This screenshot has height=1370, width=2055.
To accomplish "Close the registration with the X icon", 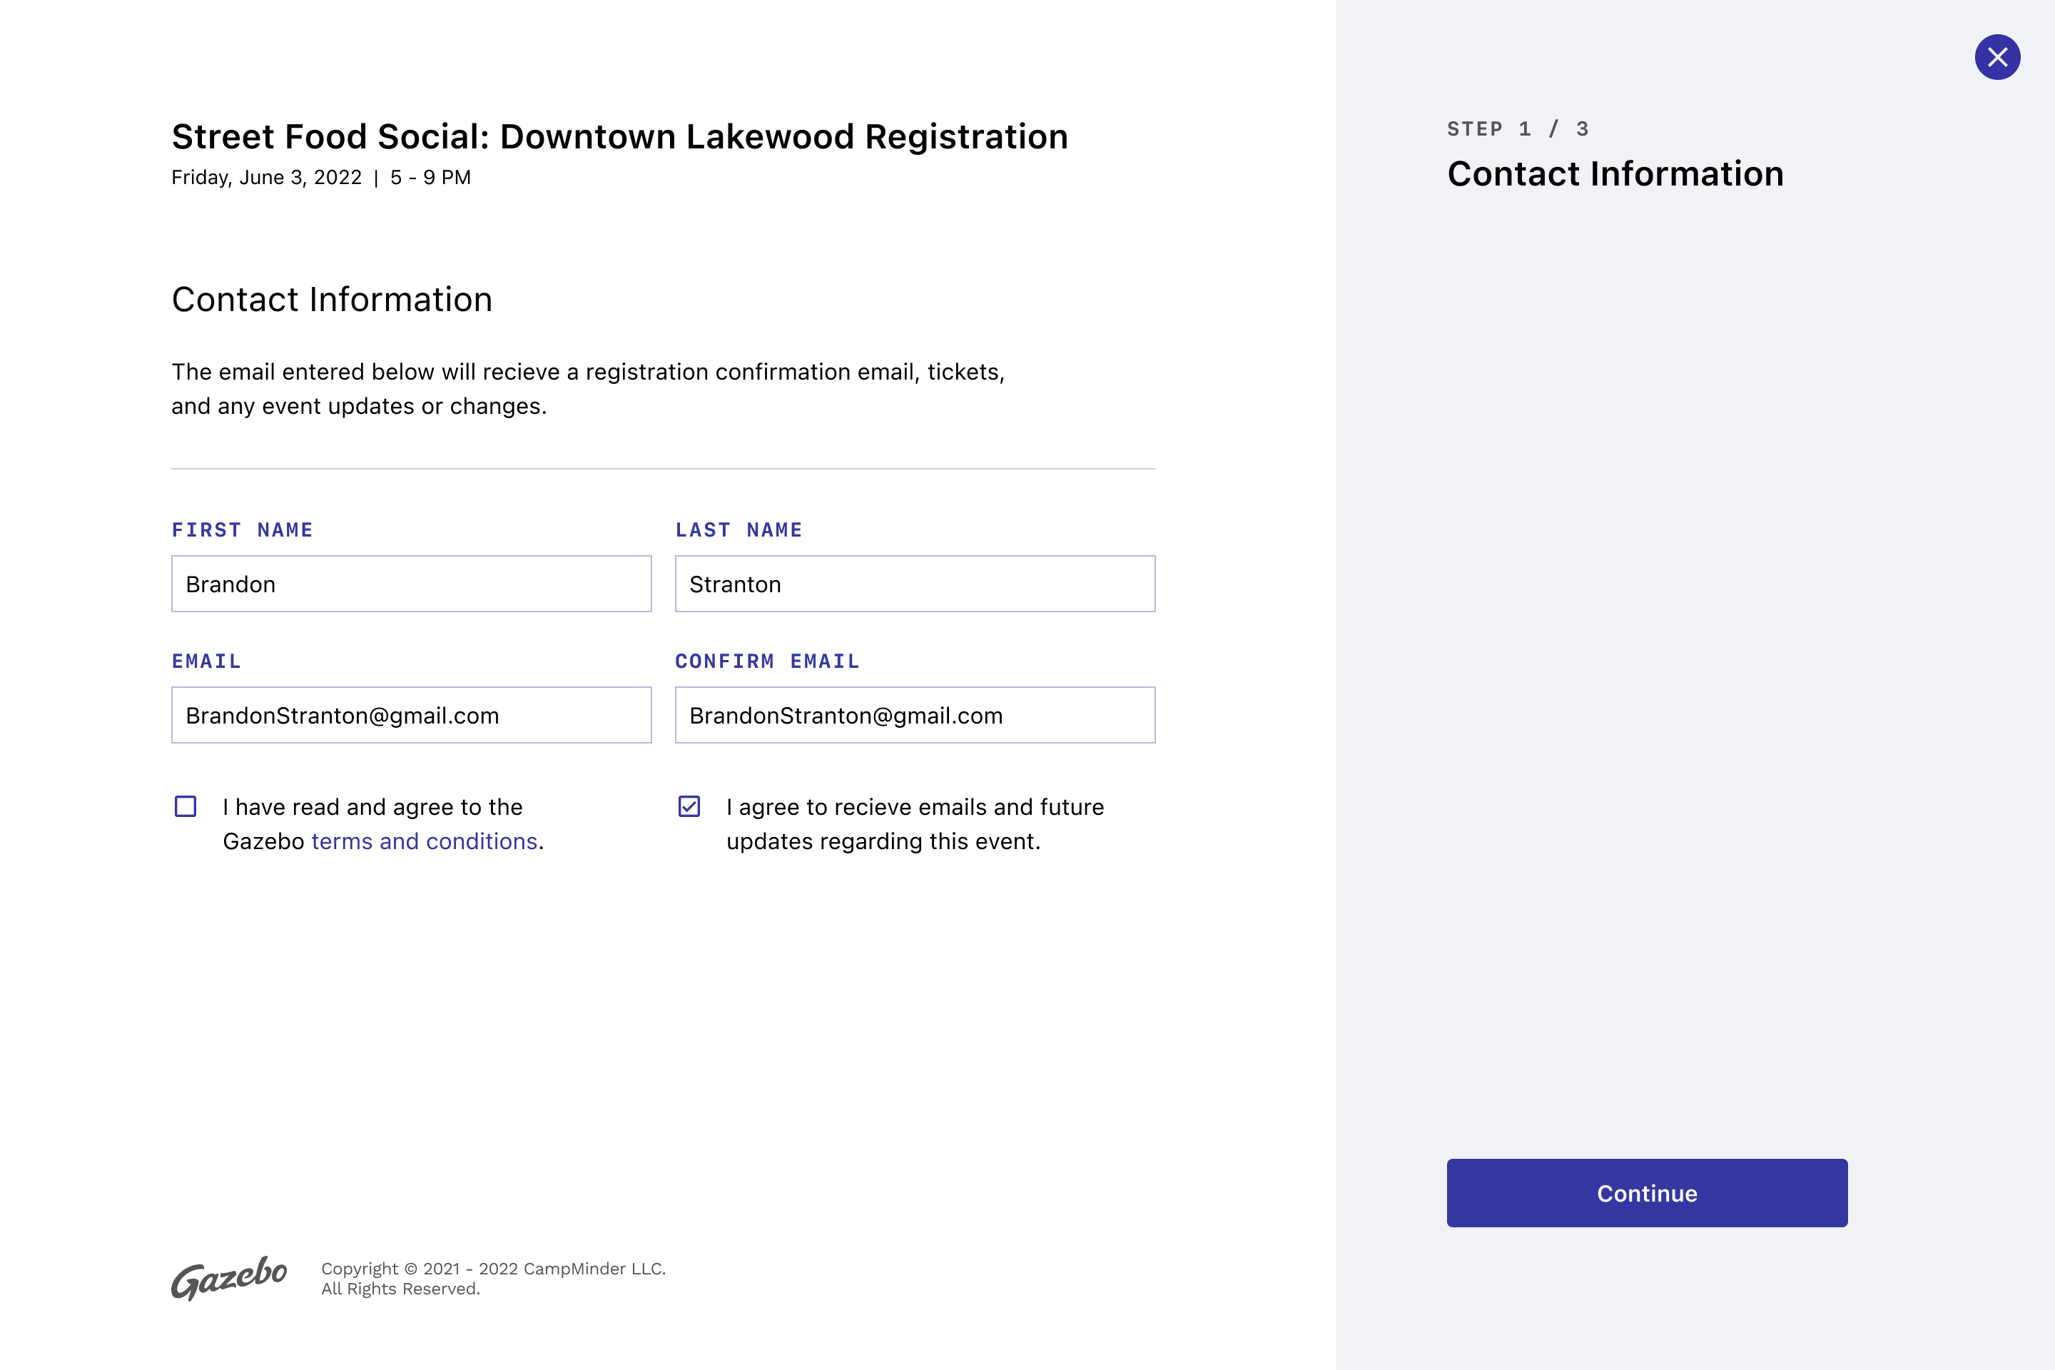I will click(1996, 58).
